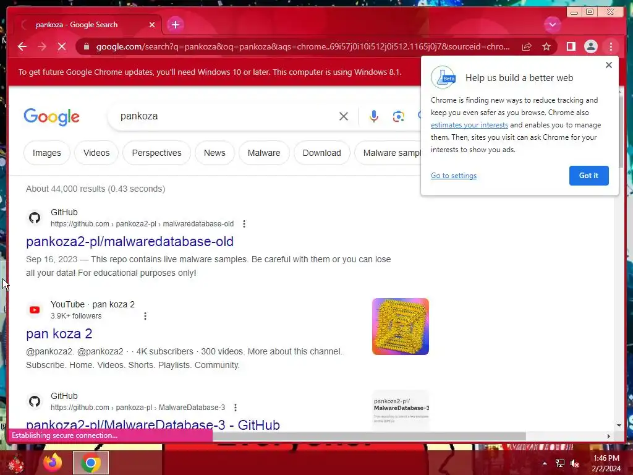Open the pankoza2-pl/MalwareDatabase-3 GitHub result
The width and height of the screenshot is (633, 475).
coord(153,424)
